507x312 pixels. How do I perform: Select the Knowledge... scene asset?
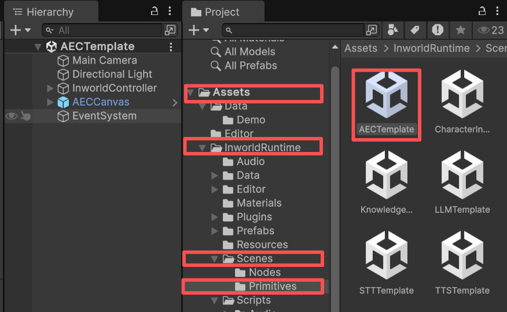387,183
